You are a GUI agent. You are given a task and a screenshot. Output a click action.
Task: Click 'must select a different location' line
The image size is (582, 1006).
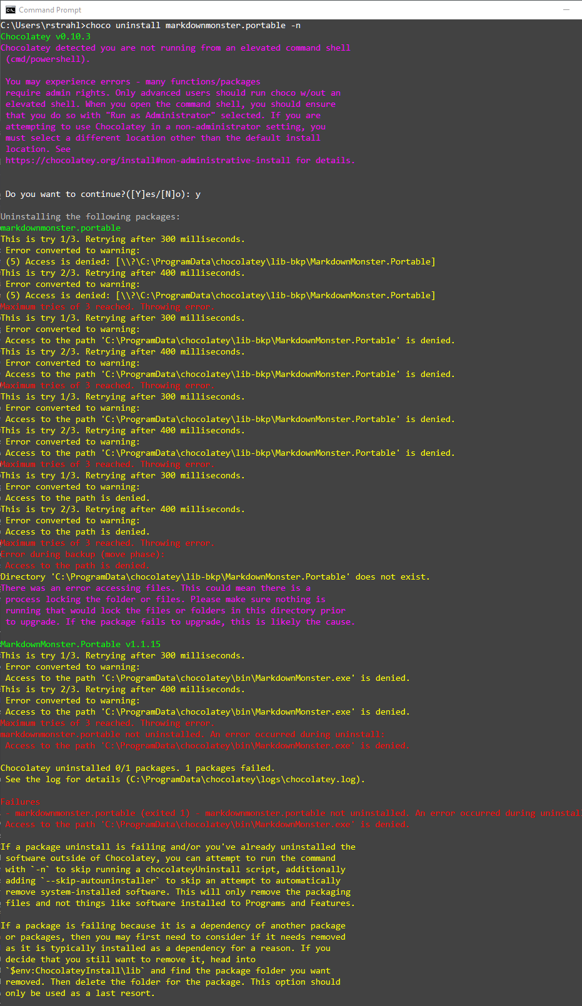(163, 138)
